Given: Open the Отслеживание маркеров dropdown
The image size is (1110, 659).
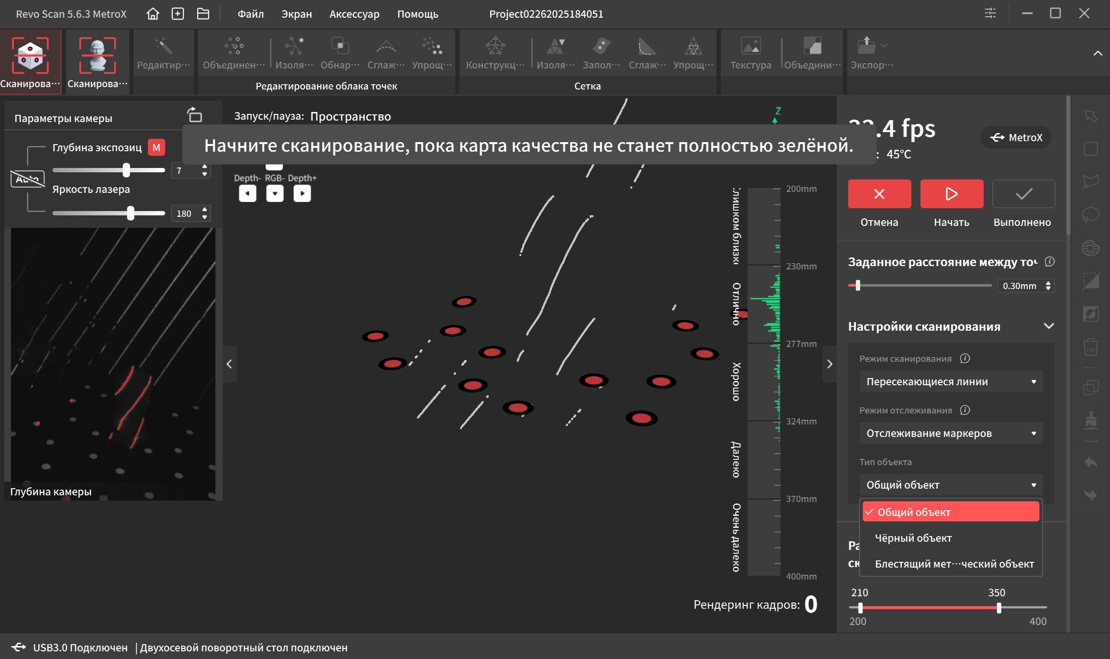Looking at the screenshot, I should [951, 433].
